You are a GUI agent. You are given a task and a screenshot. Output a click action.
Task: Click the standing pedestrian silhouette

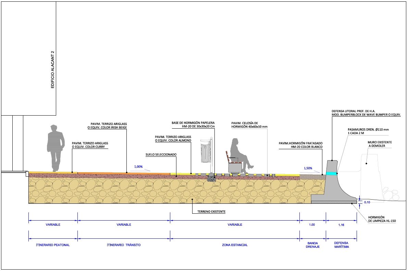pos(55,146)
